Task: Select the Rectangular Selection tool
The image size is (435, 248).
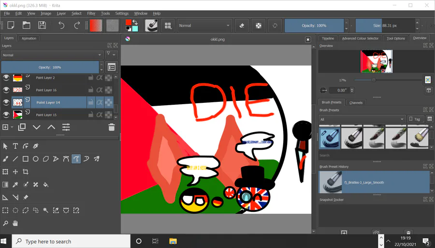Action: (x=5, y=210)
